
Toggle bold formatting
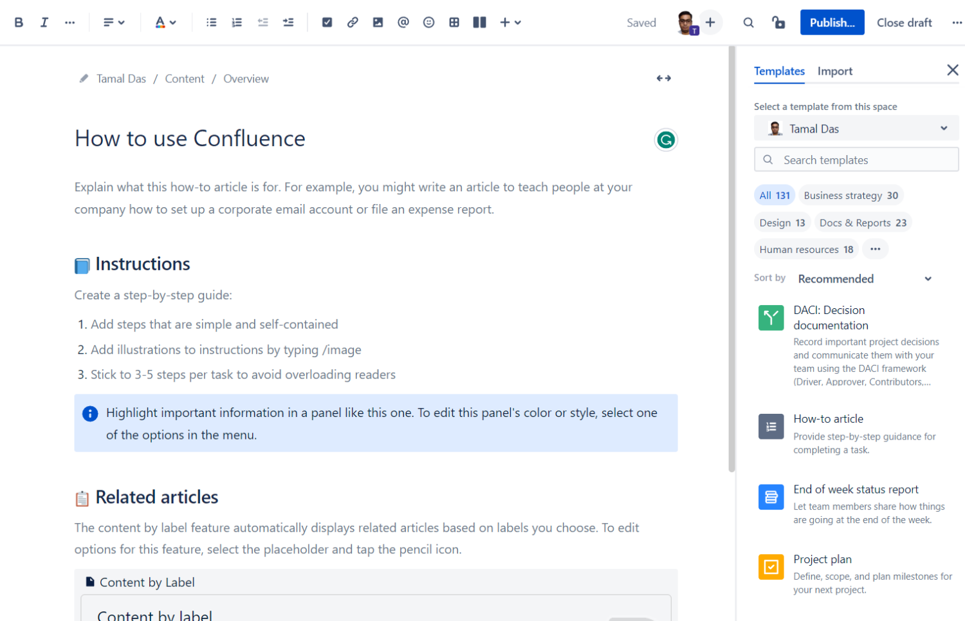pyautogui.click(x=19, y=23)
